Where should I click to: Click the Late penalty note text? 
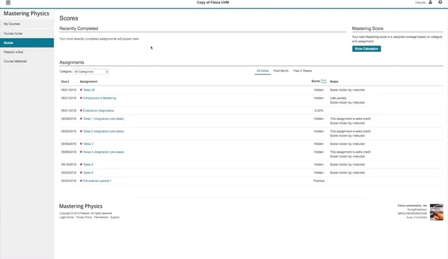click(x=338, y=98)
